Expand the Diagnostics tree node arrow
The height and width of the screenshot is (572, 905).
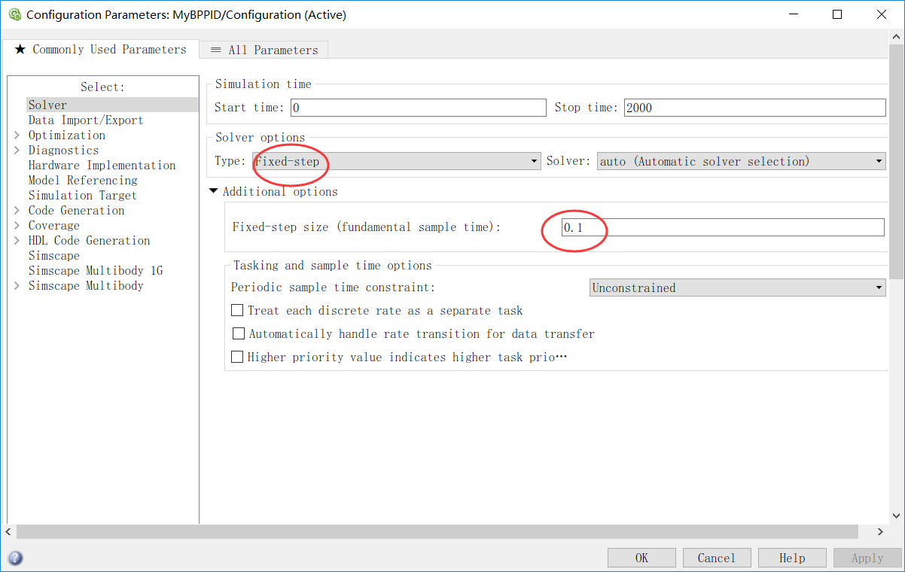pyautogui.click(x=17, y=151)
